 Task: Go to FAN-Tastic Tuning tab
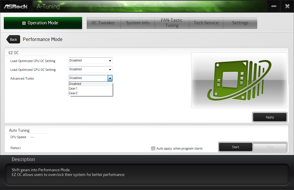pyautogui.click(x=172, y=23)
